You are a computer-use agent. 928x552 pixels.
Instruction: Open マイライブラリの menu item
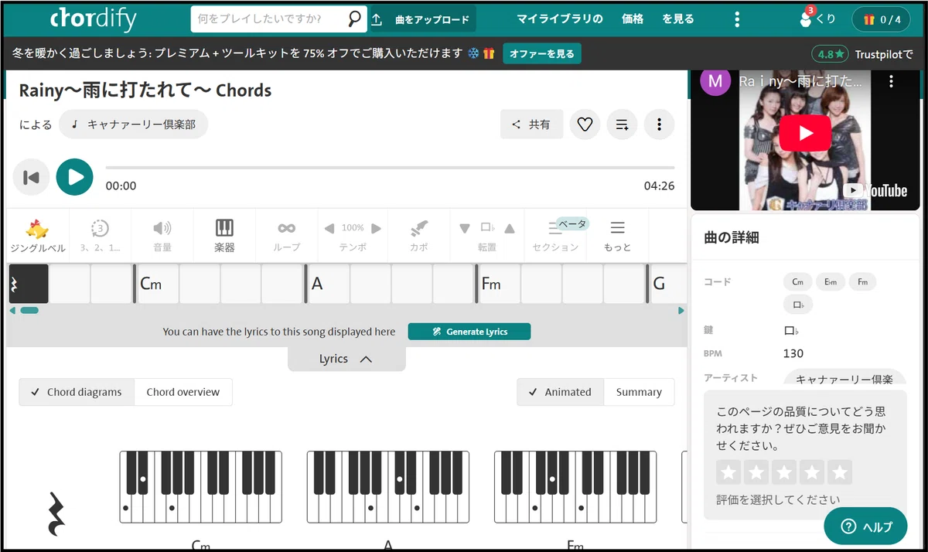(x=559, y=19)
